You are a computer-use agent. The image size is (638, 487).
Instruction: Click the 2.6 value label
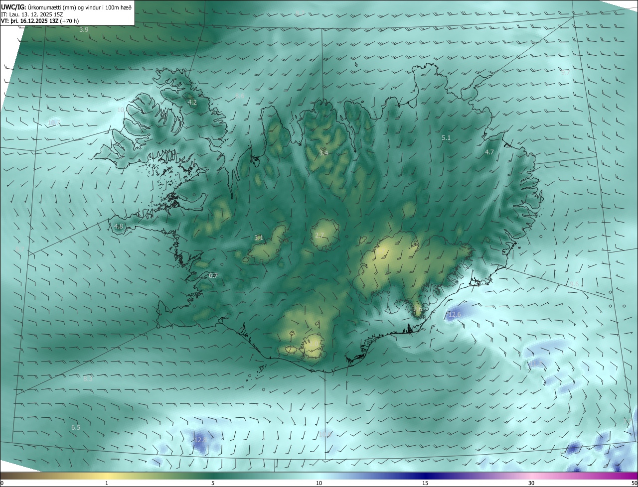click(418, 309)
